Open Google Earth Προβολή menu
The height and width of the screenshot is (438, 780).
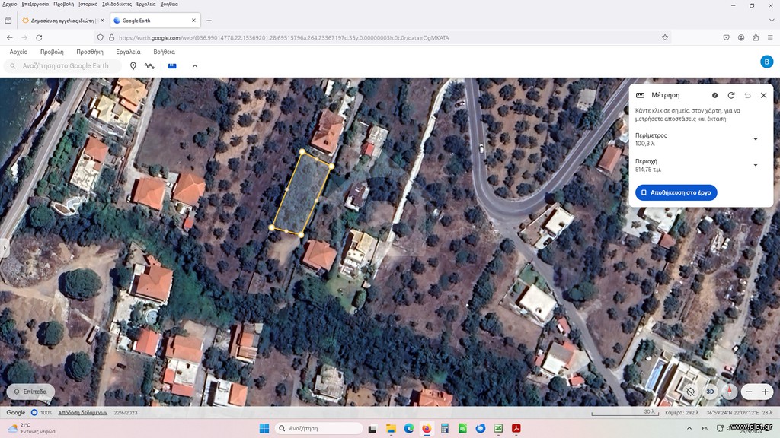click(52, 52)
